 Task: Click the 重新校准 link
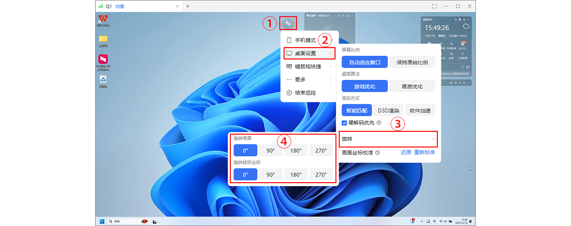coord(424,153)
